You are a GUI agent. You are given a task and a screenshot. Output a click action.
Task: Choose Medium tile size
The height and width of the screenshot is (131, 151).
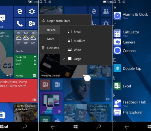[86, 41]
